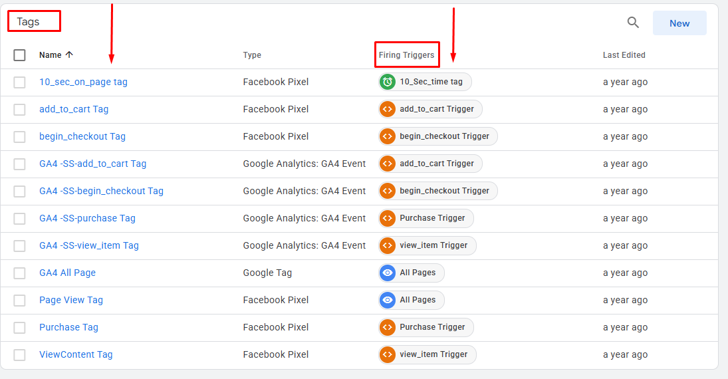The width and height of the screenshot is (728, 379).
Task: Click All Pages eye icon for GA4 All Page
Action: [387, 273]
